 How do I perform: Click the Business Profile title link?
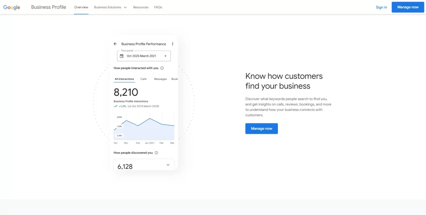(x=49, y=7)
